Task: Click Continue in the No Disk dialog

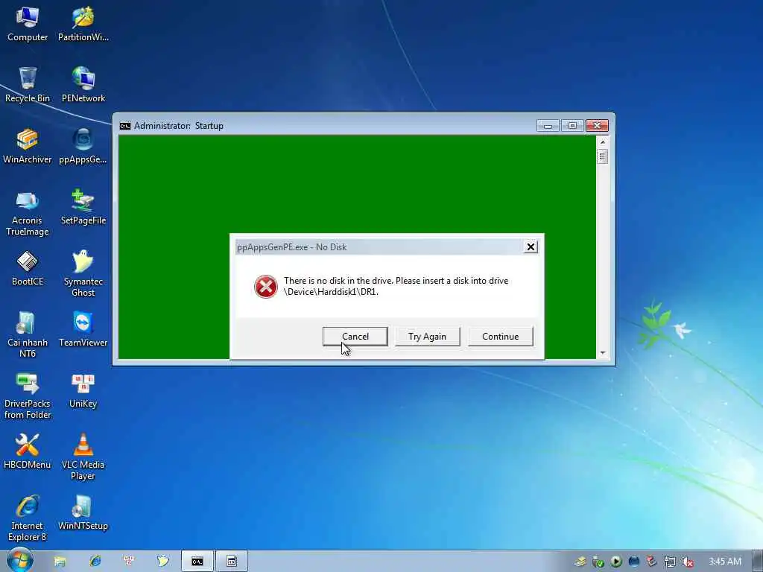Action: pos(500,336)
